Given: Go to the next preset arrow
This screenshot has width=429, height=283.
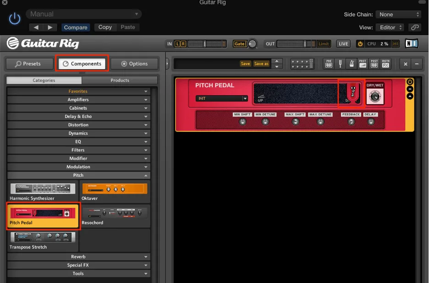Looking at the screenshot, I should [50, 27].
